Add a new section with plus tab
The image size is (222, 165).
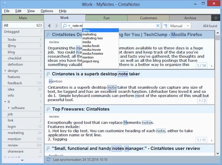[x=216, y=18]
